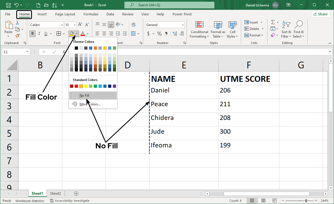This screenshot has width=334, height=204.
Task: Click the Format Painter brush icon
Action: click(17, 36)
